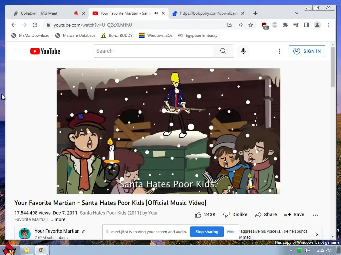Click Stop sharing in the share bar
The width and height of the screenshot is (341, 255).
206,232
